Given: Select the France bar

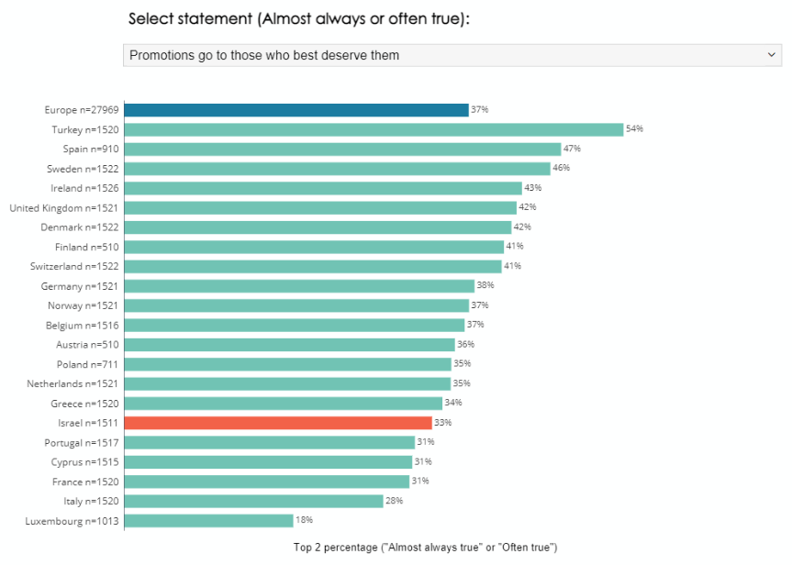Looking at the screenshot, I should point(266,482).
